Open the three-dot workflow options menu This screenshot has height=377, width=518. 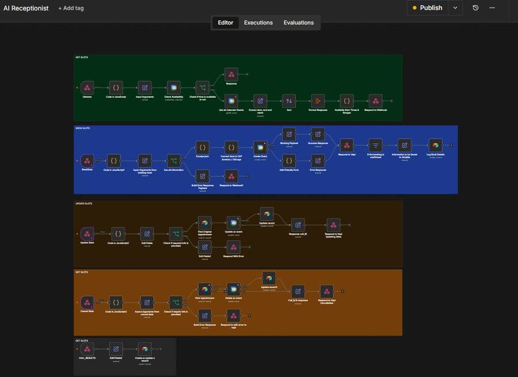492,8
